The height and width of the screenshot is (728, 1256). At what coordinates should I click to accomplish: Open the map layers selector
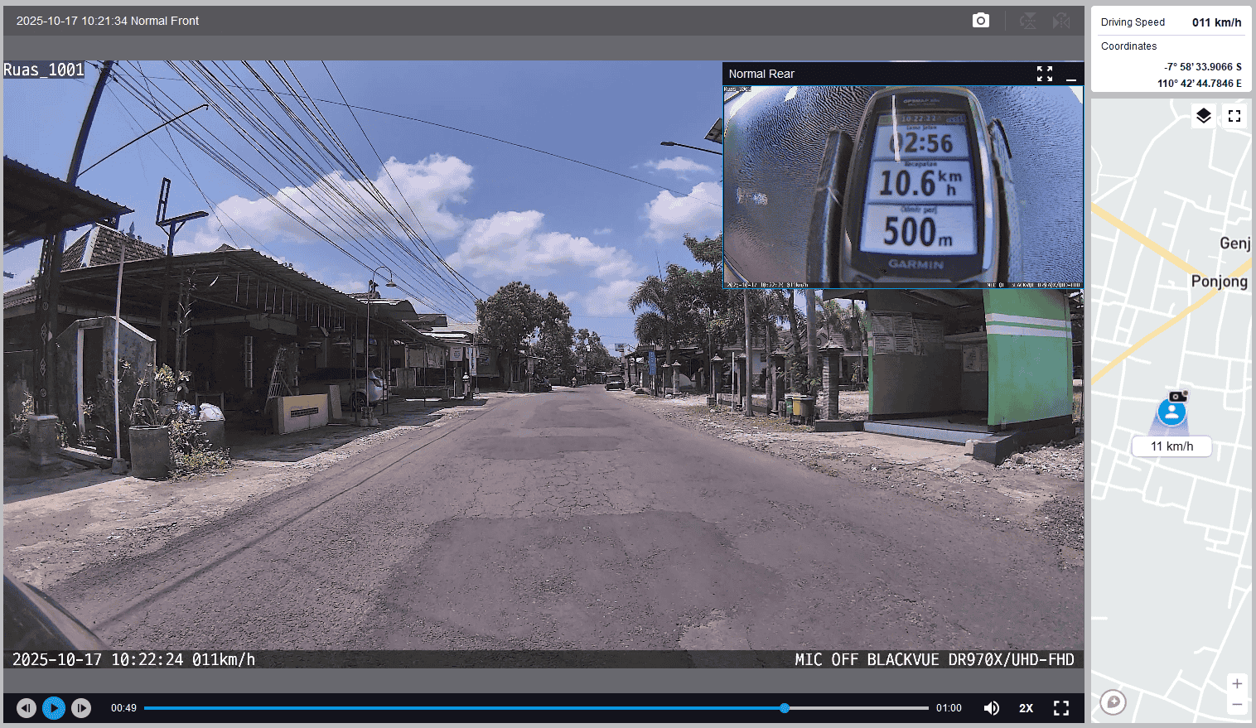pyautogui.click(x=1204, y=116)
